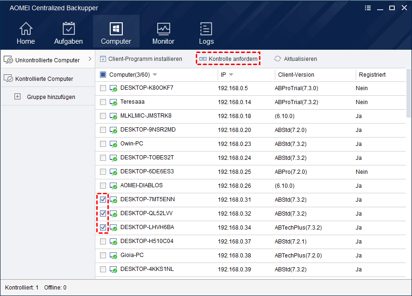Click the Kontrollierte Computer sidebar icon
Image resolution: width=412 pixels, height=296 pixels.
click(8, 78)
